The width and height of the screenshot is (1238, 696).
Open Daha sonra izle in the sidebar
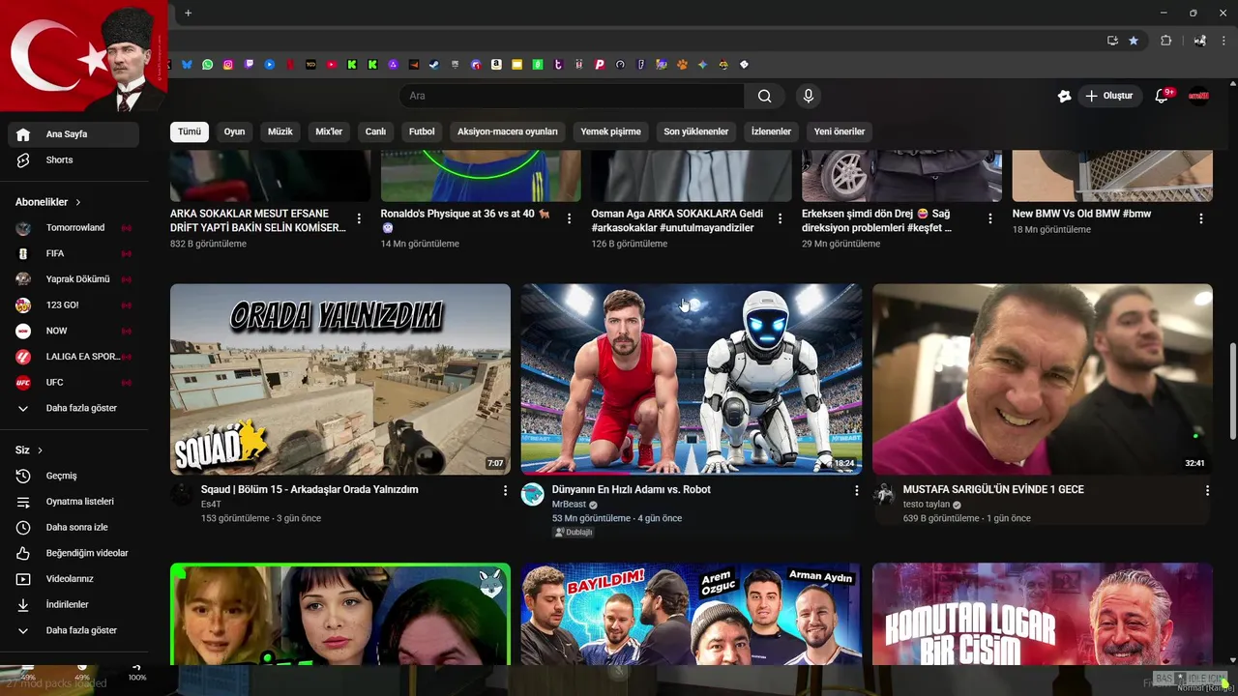74,527
